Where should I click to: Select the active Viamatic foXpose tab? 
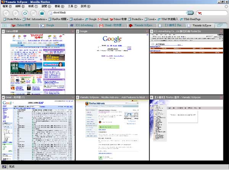[x=201, y=26]
